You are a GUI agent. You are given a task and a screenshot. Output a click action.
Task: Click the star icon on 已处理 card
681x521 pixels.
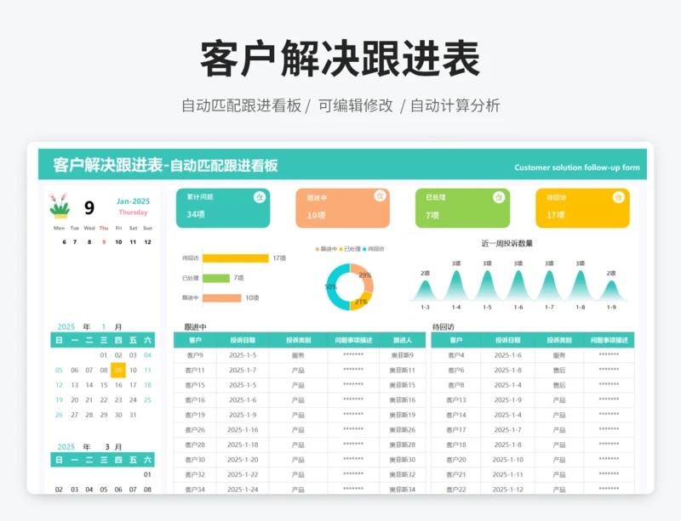click(499, 197)
